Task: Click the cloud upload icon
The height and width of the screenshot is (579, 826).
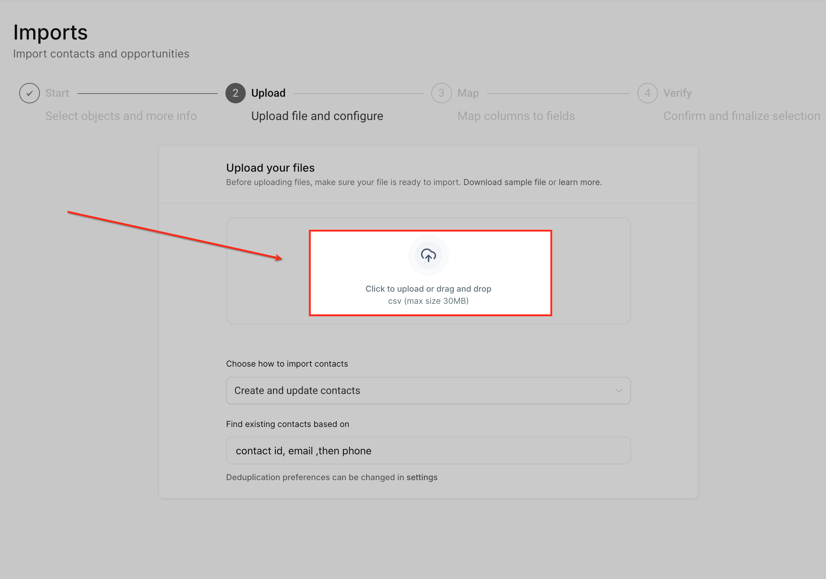Action: [x=428, y=255]
